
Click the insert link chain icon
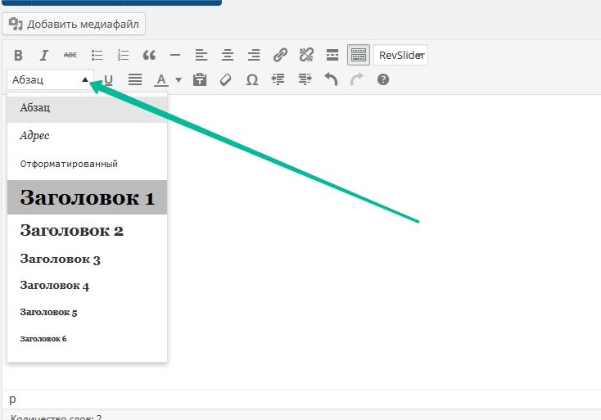280,56
